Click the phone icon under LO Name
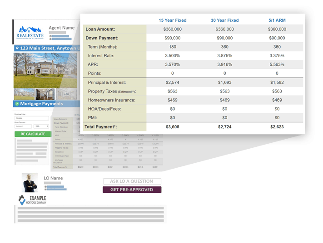This screenshot has height=243, width=323. coord(45,187)
